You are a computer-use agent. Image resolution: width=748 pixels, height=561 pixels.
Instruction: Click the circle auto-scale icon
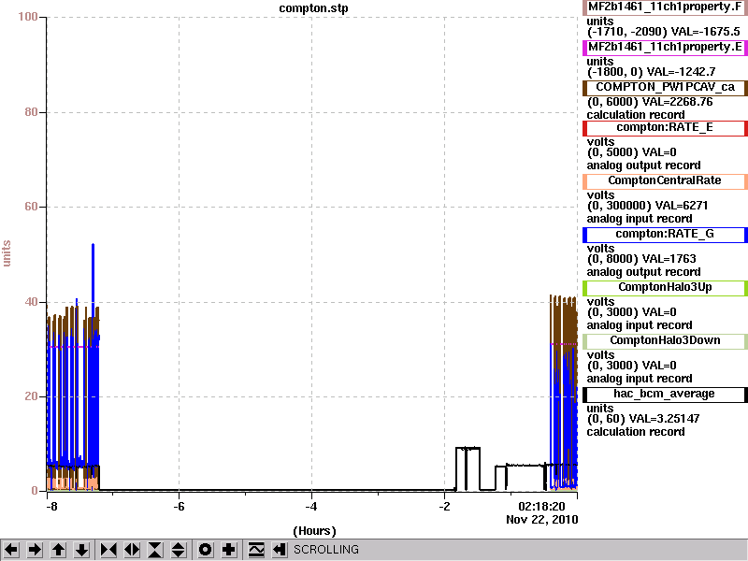click(x=205, y=550)
